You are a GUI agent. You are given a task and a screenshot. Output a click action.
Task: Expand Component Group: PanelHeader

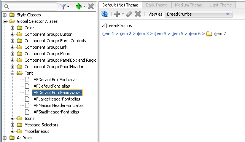click(12, 67)
